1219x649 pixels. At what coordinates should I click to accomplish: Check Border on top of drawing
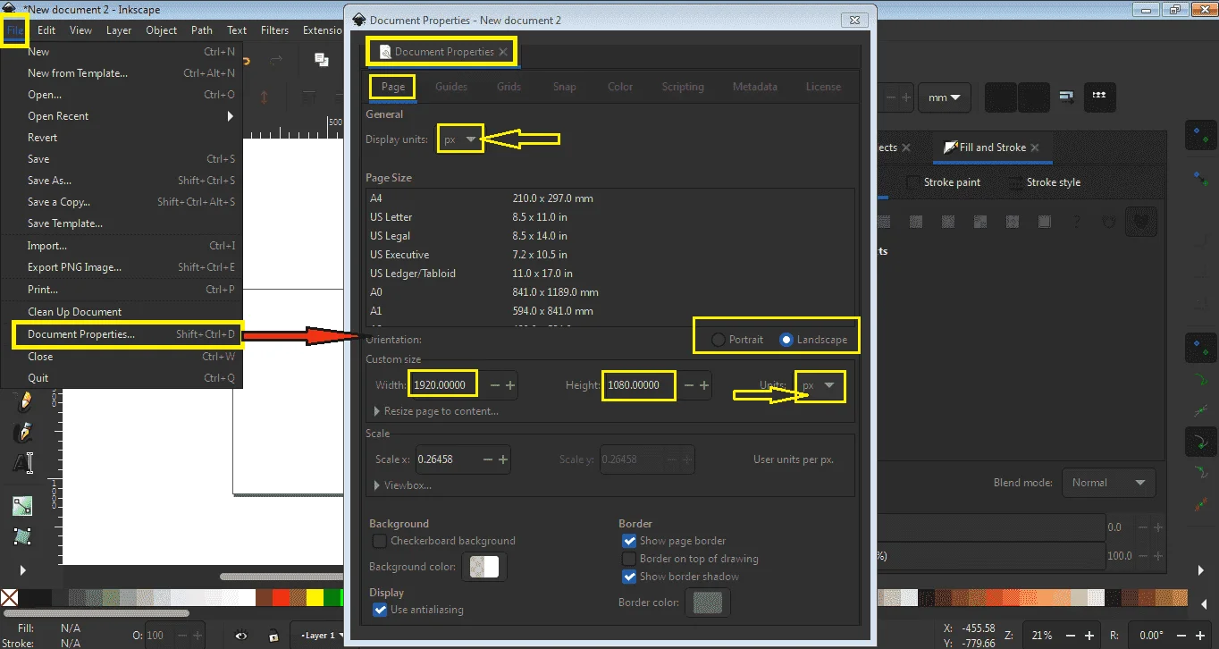(629, 559)
